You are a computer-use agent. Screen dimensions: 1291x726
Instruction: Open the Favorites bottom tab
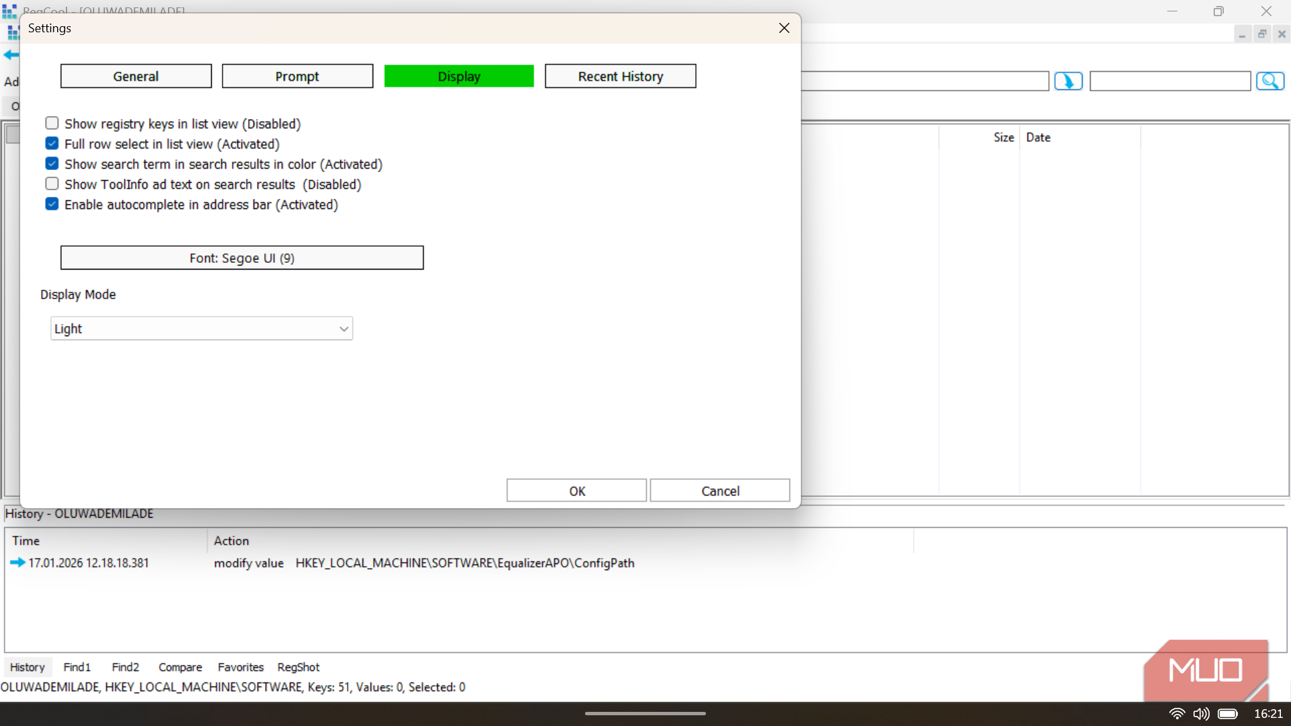click(241, 667)
